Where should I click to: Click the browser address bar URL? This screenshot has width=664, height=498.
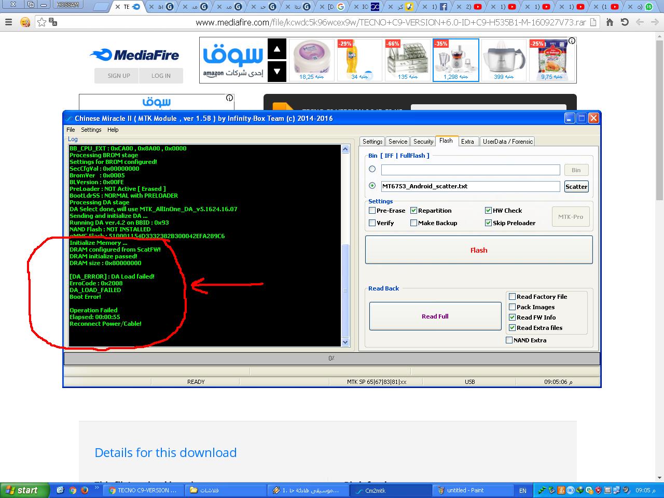tap(391, 22)
